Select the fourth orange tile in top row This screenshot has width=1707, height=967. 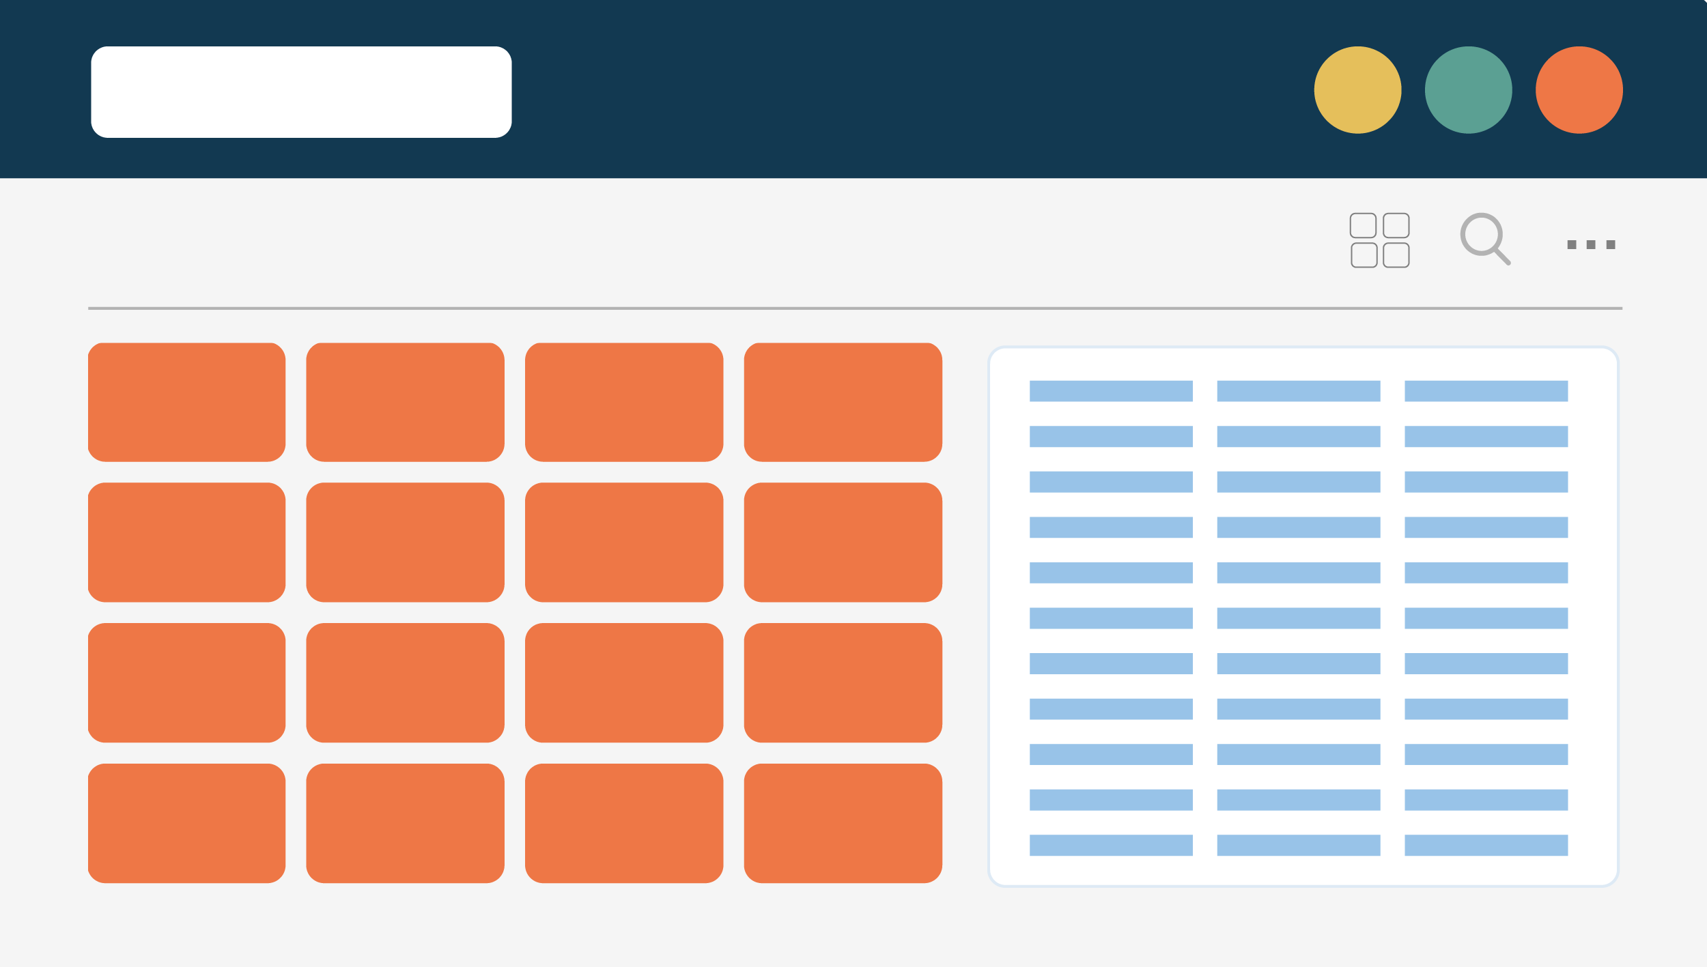(x=843, y=403)
